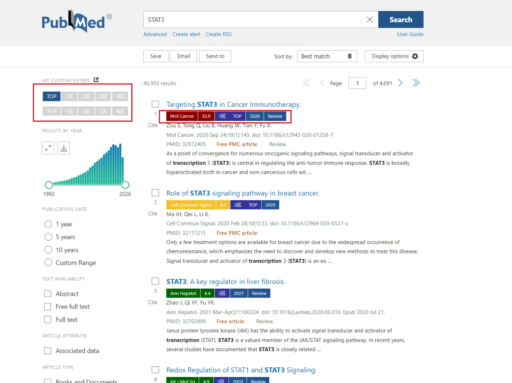Select the TOP custom filter in first row
Screen dimensions: 512x383
(51, 96)
